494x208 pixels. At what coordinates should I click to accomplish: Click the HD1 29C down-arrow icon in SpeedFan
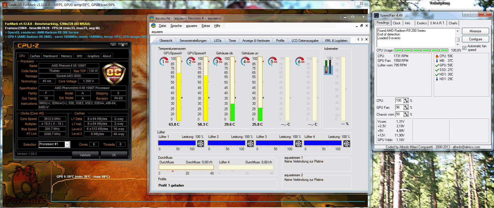tap(437, 79)
